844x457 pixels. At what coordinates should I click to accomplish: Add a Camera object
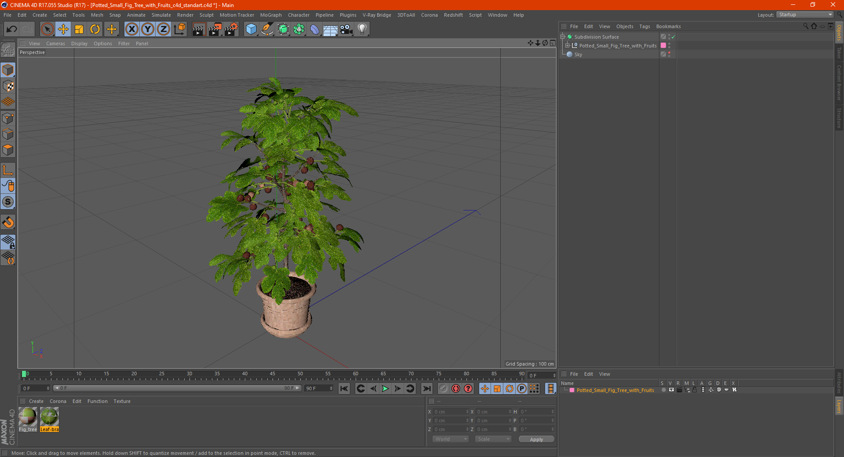point(346,29)
